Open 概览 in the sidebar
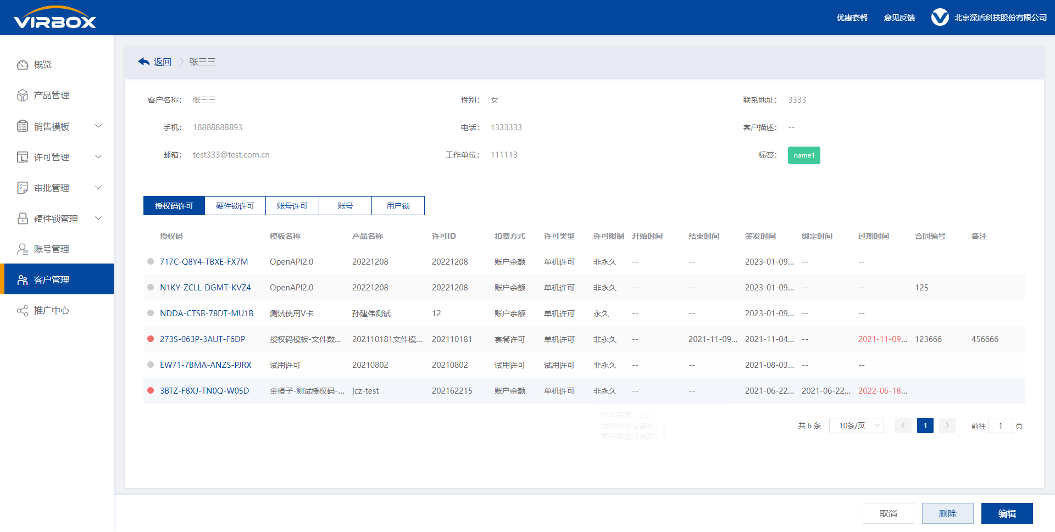This screenshot has height=532, width=1055. coord(57,65)
